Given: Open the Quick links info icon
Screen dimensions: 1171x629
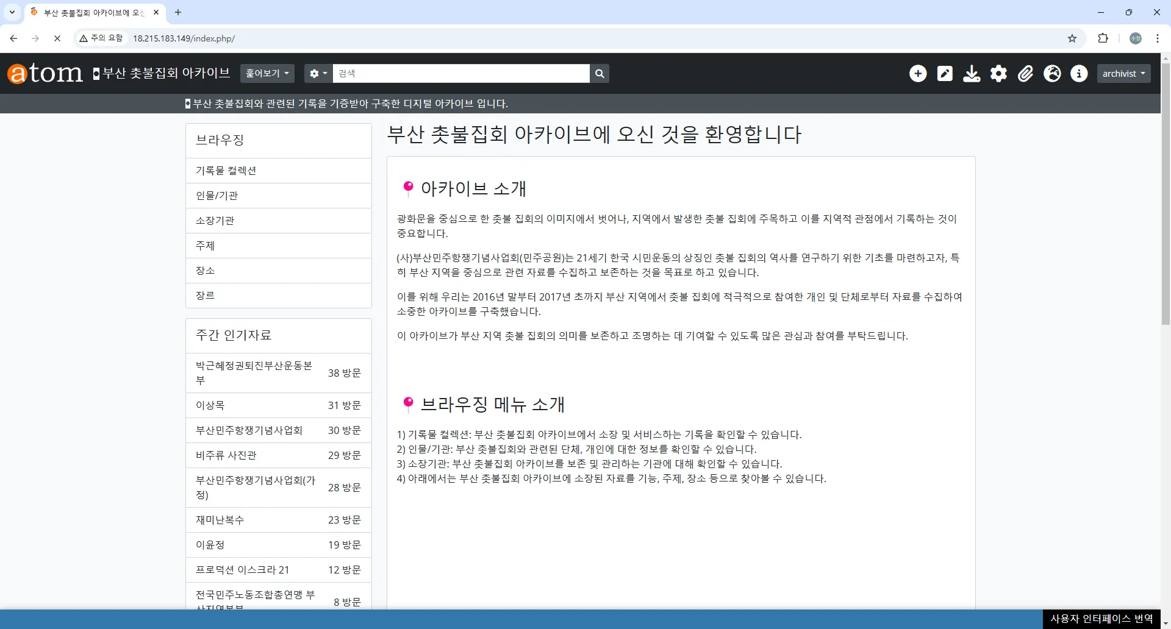Looking at the screenshot, I should (1079, 74).
